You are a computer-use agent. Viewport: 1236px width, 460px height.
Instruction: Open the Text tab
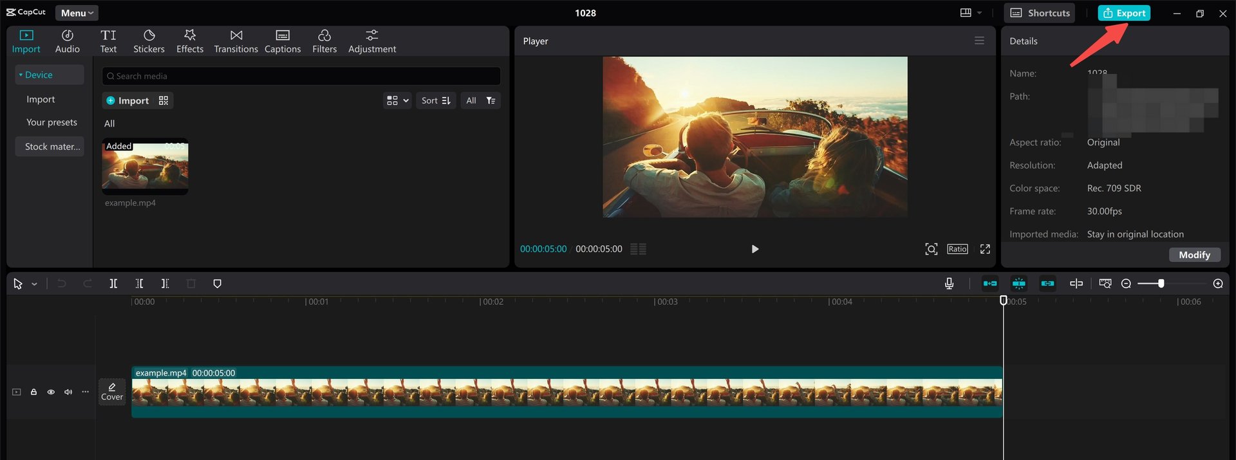[x=108, y=41]
